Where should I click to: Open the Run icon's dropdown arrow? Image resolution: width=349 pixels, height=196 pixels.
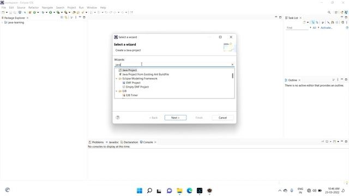pos(54,13)
